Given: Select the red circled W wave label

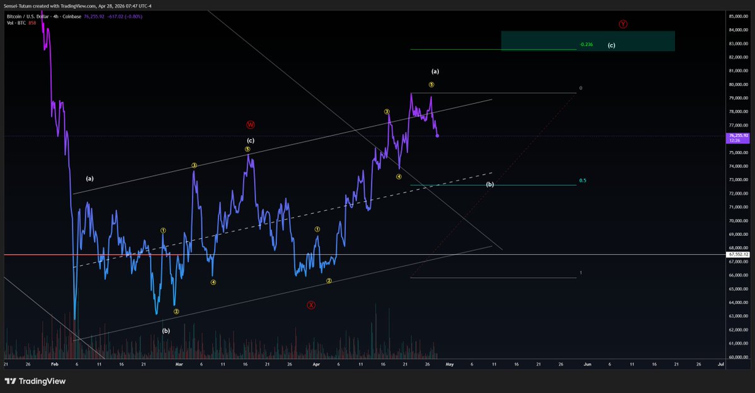Looking at the screenshot, I should [x=251, y=125].
